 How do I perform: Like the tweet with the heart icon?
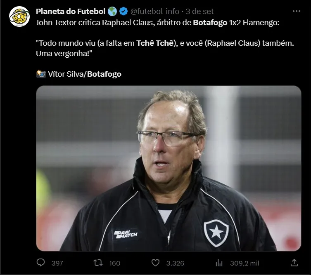coord(155,263)
